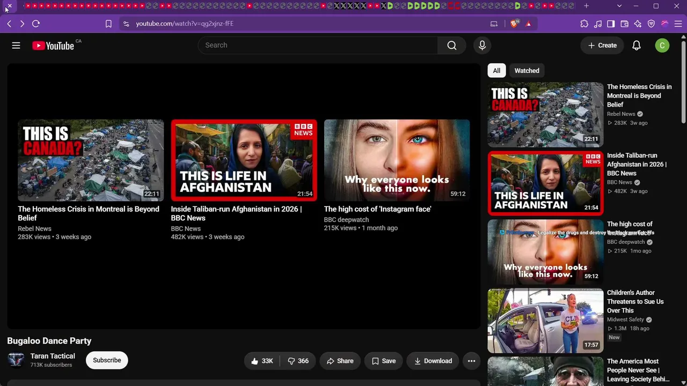687x386 pixels.
Task: Show the browser sidebar panel
Action: point(611,24)
